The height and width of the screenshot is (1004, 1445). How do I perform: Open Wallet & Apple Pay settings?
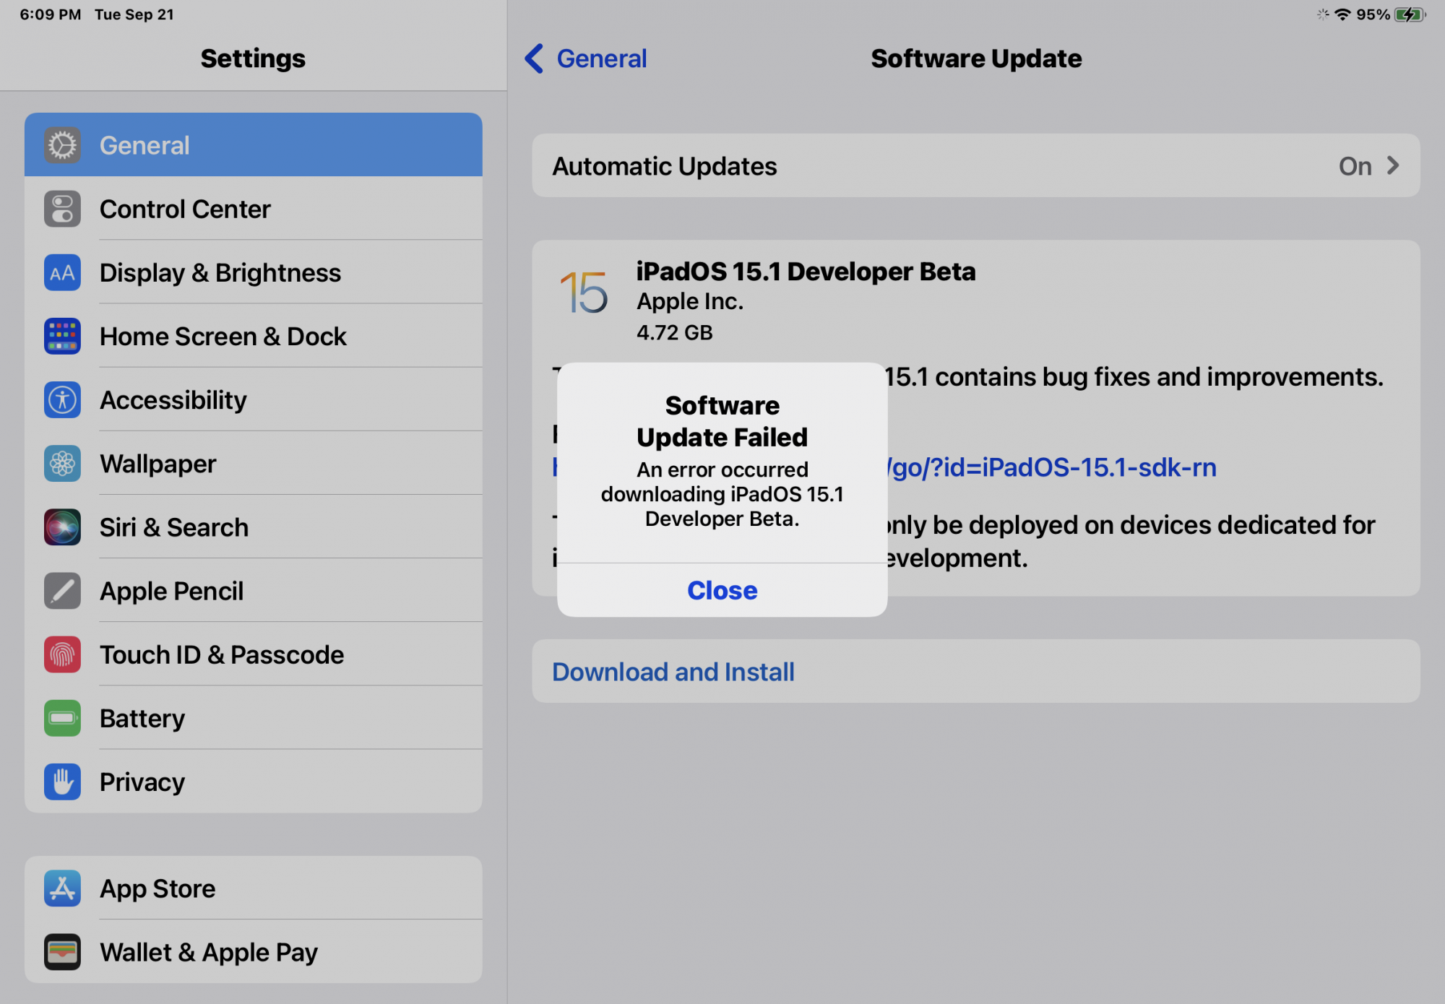[254, 952]
